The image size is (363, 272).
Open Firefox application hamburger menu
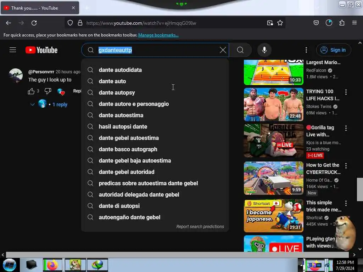point(354,23)
